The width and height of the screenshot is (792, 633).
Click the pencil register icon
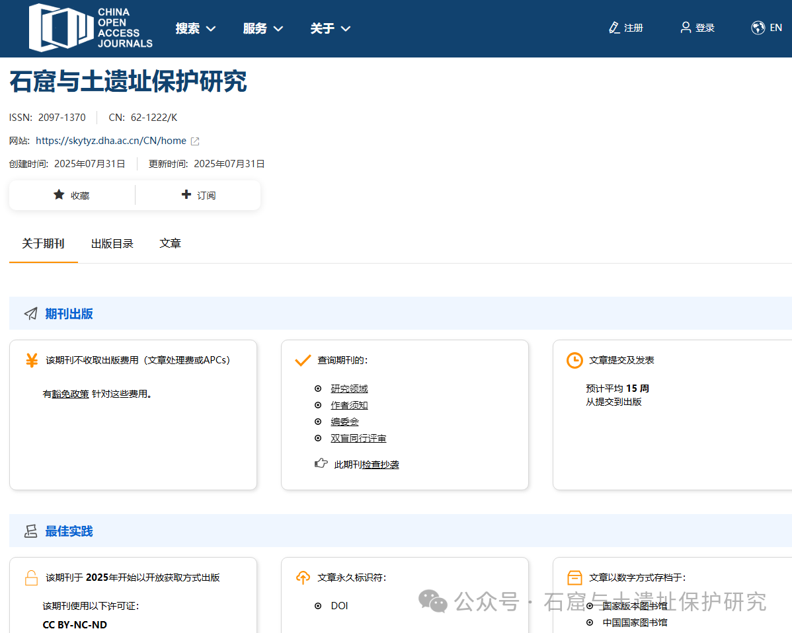point(614,28)
